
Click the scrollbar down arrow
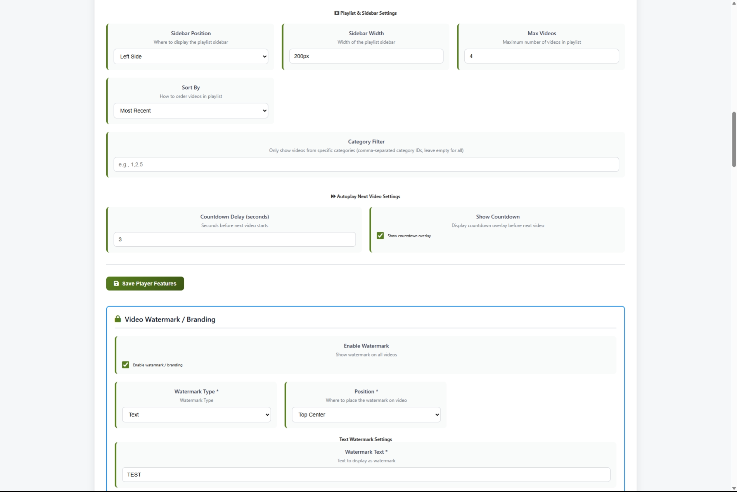coord(734,489)
